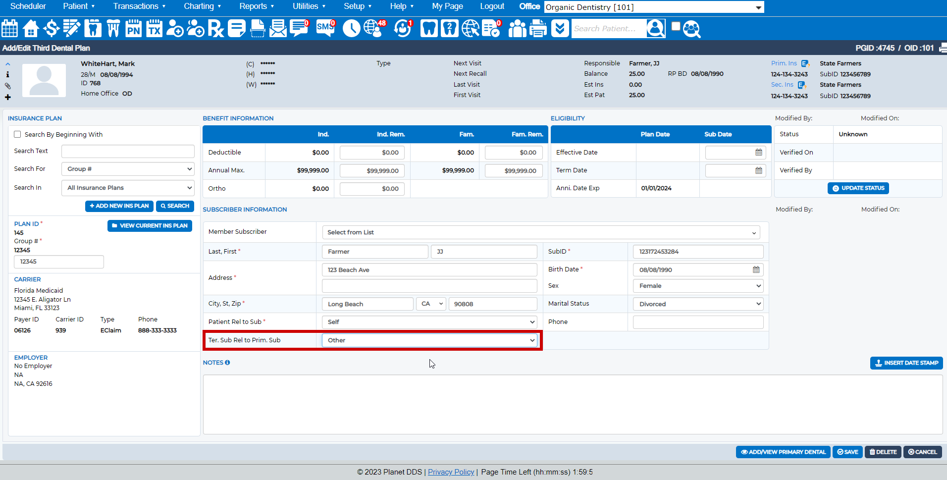Image resolution: width=947 pixels, height=480 pixels.
Task: Click the patient search magnifier icon
Action: (655, 28)
